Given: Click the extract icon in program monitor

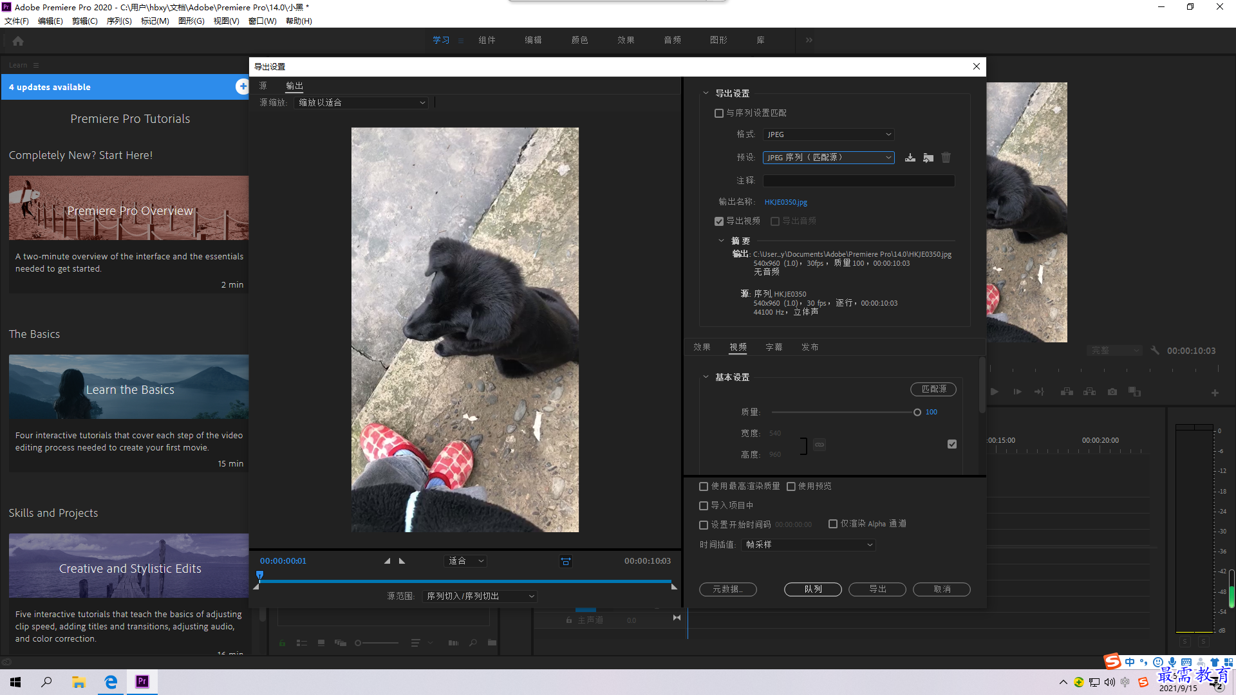Looking at the screenshot, I should tap(1089, 392).
